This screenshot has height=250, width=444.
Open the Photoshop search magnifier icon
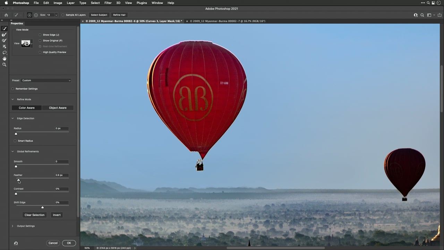click(x=422, y=15)
